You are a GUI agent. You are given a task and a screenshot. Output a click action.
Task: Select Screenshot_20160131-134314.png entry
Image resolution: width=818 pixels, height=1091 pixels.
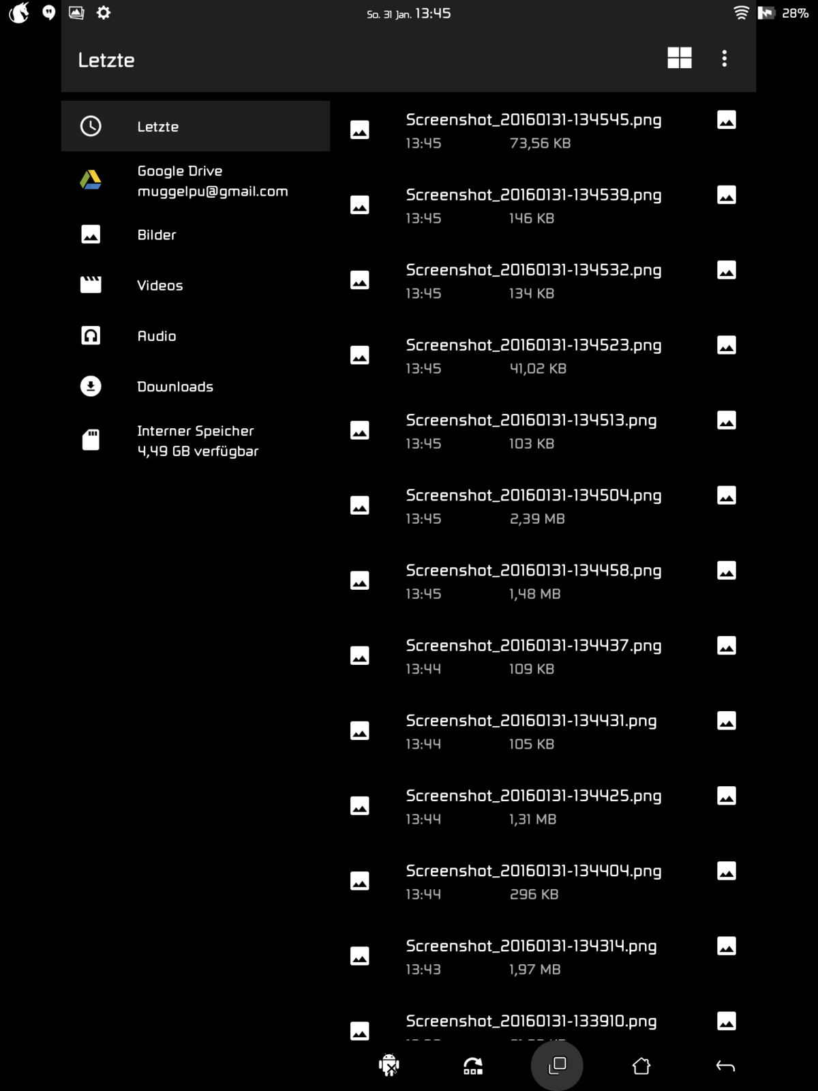click(531, 946)
